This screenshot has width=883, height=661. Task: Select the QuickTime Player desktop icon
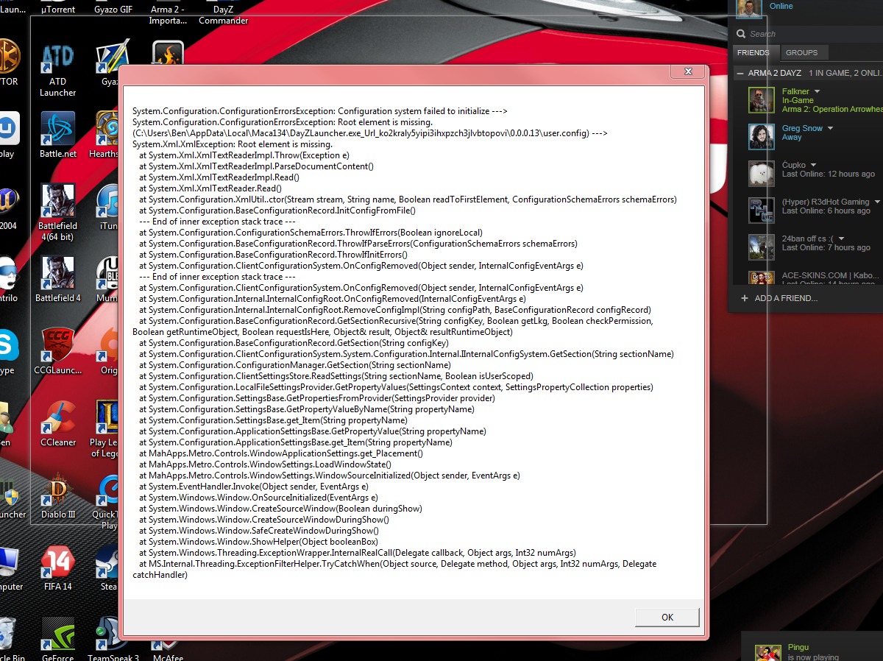(x=107, y=501)
